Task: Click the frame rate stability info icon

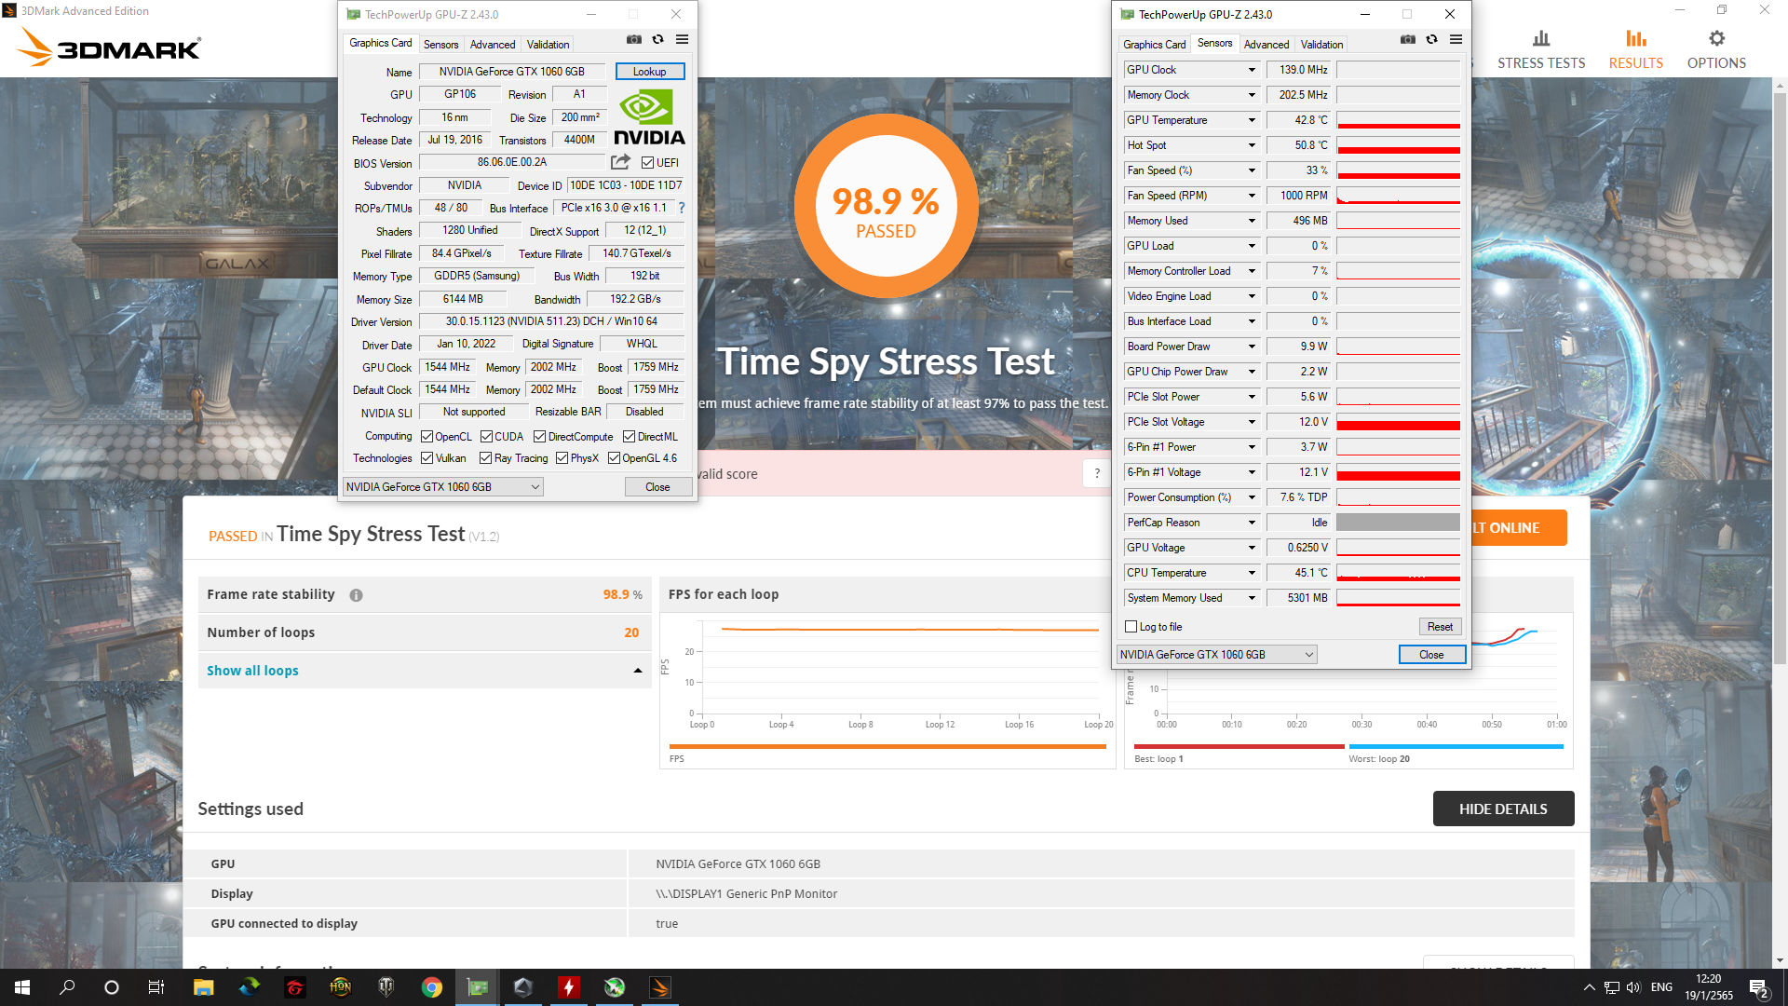Action: point(356,595)
